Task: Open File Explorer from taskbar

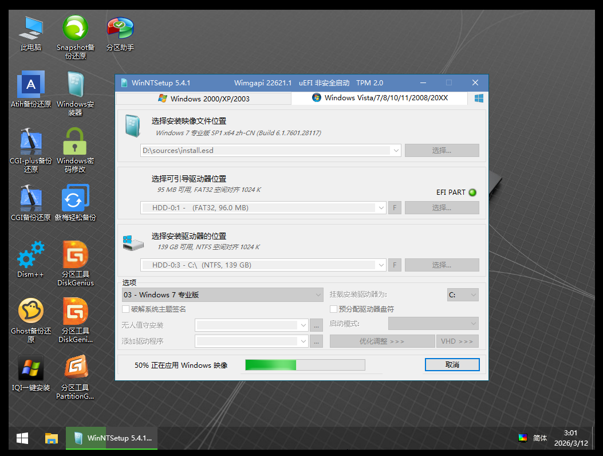Action: pos(51,438)
